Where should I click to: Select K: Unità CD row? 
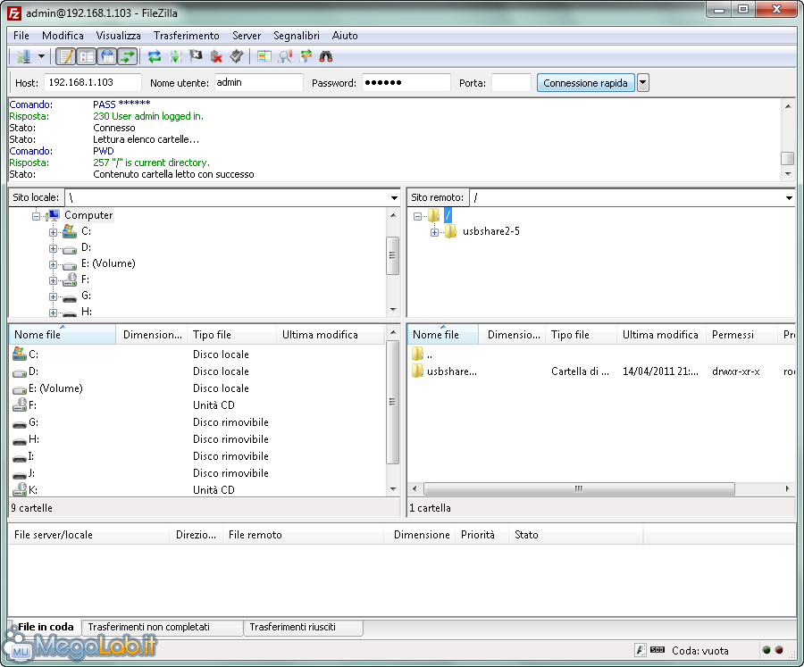(x=197, y=489)
